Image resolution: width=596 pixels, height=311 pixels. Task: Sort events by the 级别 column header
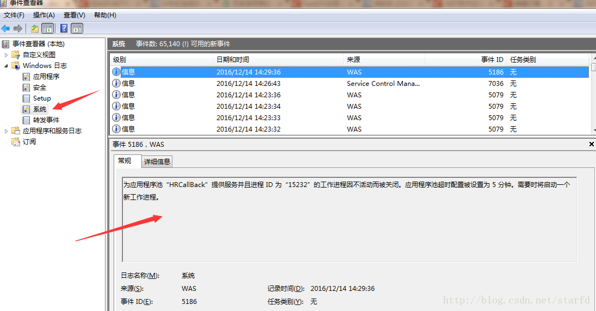pyautogui.click(x=162, y=60)
